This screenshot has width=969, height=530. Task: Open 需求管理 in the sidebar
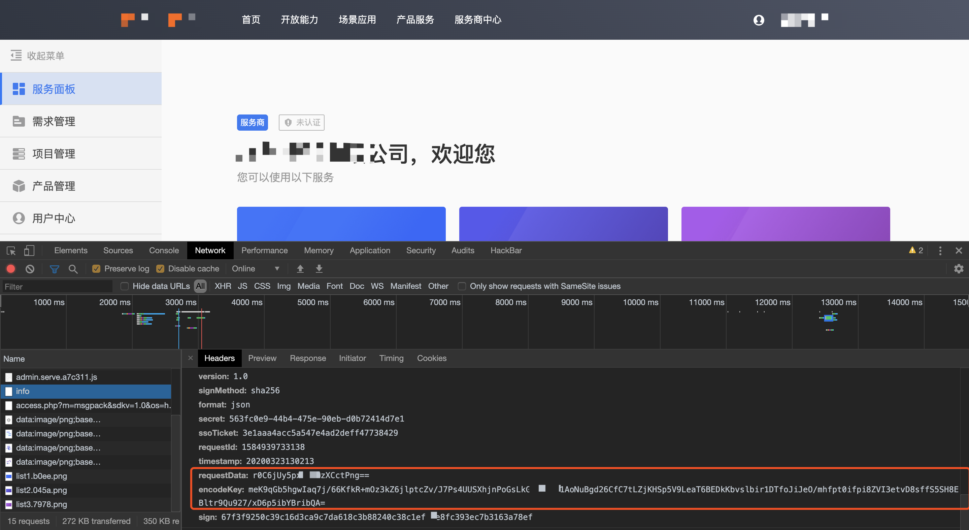coord(54,122)
